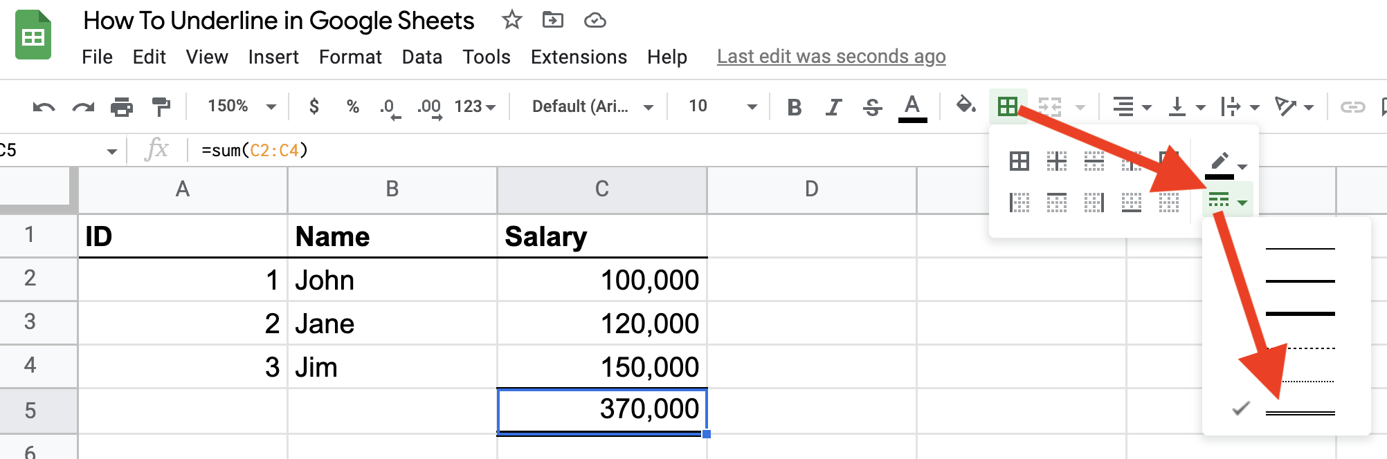Screen dimensions: 1387x459
Task: Open the 150% zoom dropdown
Action: click(x=242, y=106)
